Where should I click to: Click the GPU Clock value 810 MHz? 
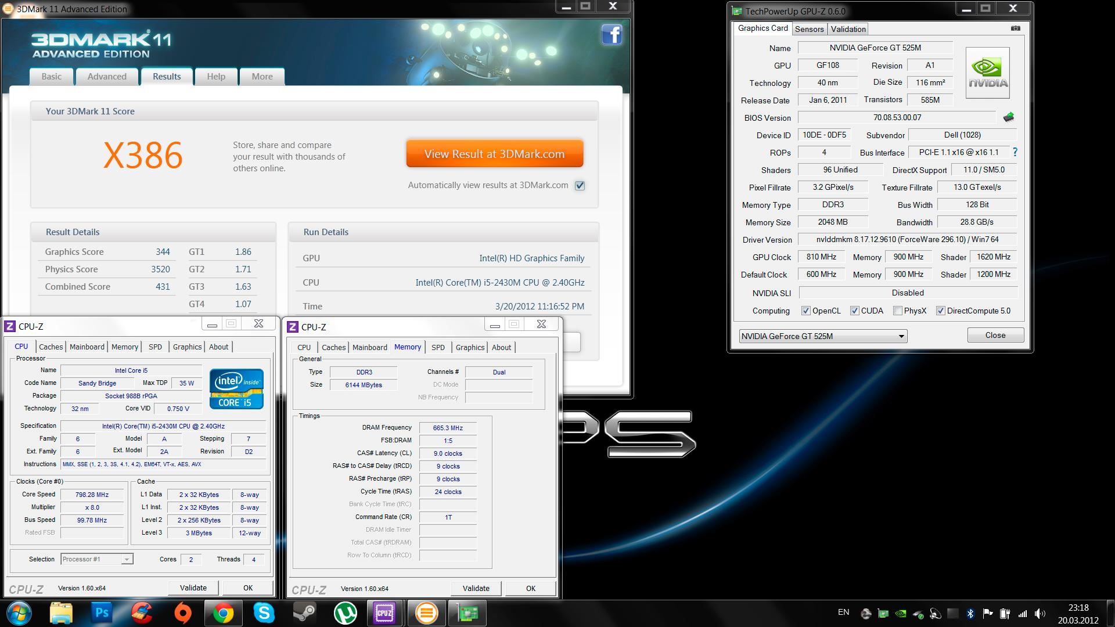(x=821, y=257)
